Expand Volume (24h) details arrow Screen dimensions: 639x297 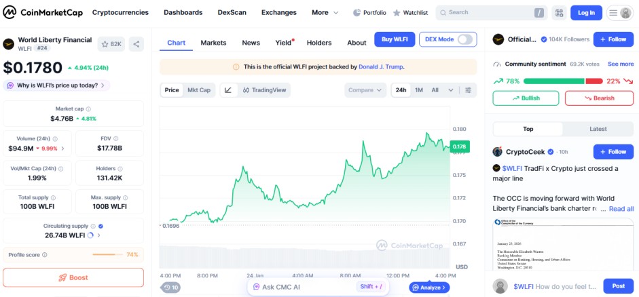[x=62, y=148]
